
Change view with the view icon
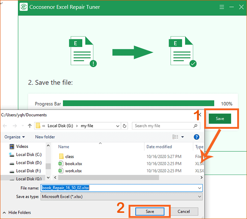pos(175,137)
